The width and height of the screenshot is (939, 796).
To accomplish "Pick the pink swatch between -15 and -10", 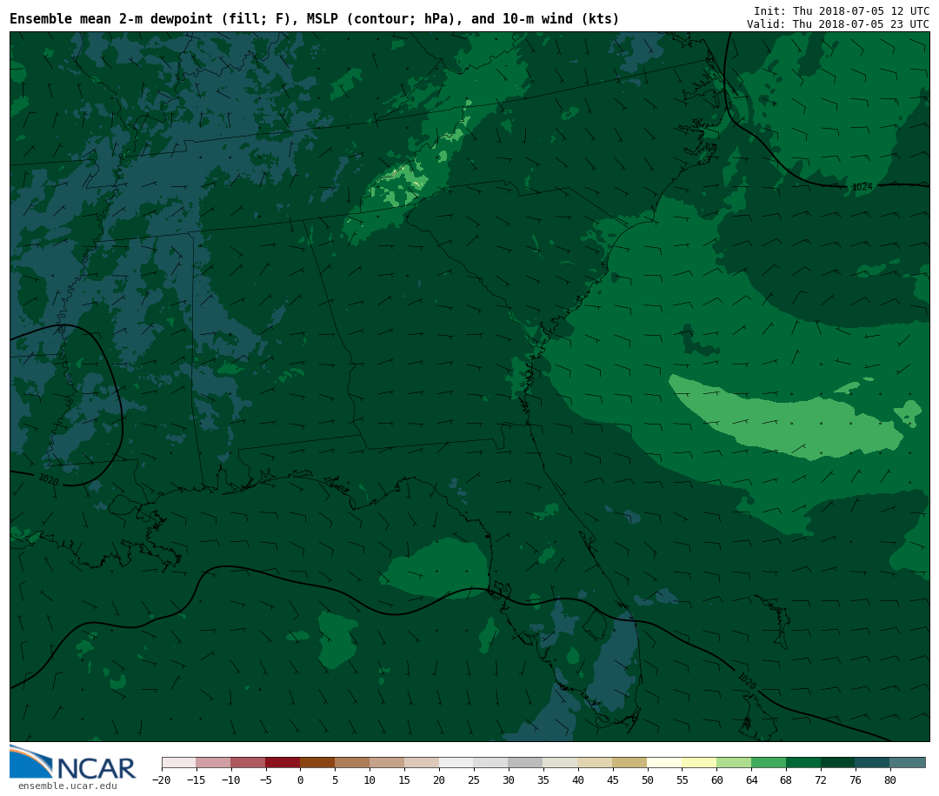I will pyautogui.click(x=214, y=763).
